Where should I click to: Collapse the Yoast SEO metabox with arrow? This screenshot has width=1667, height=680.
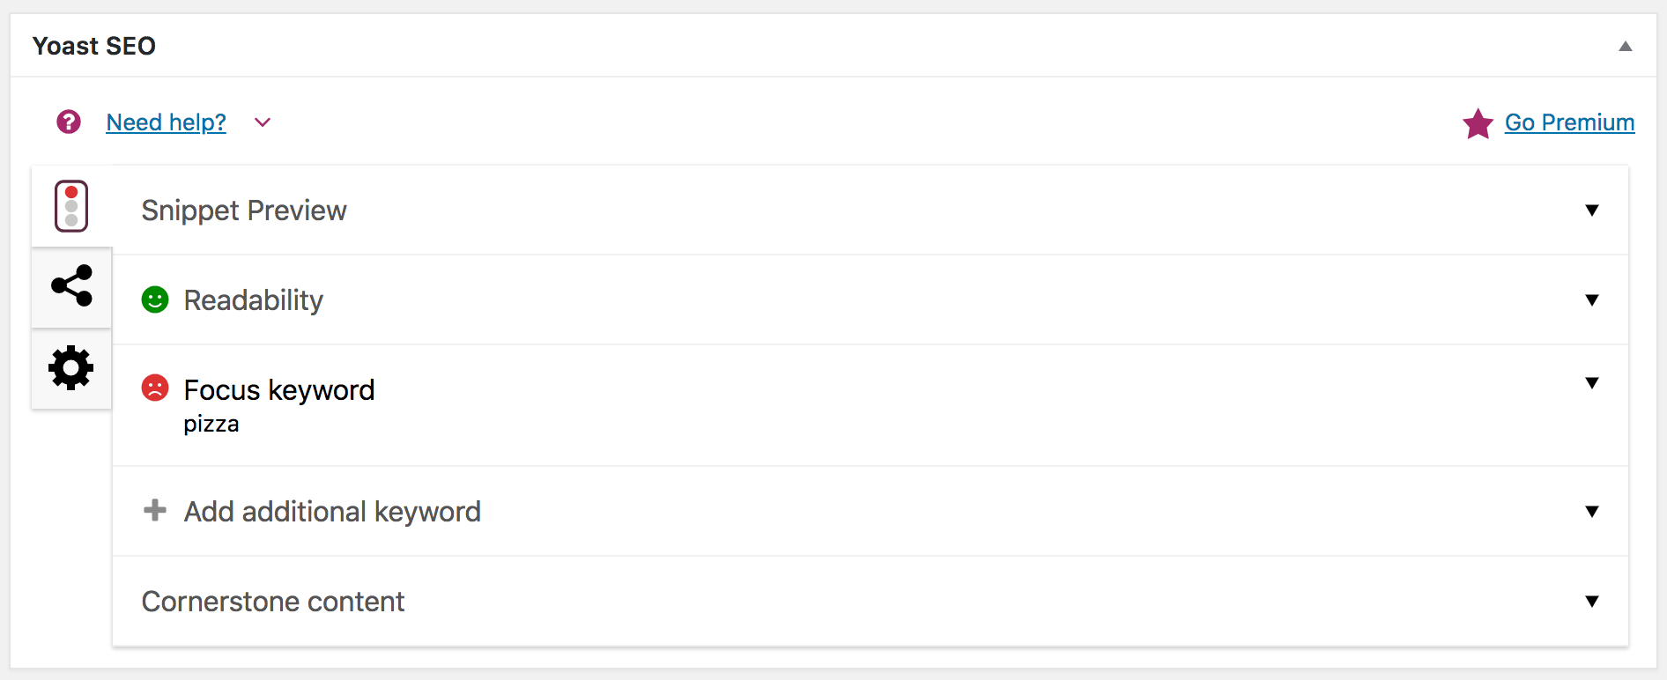click(x=1626, y=46)
